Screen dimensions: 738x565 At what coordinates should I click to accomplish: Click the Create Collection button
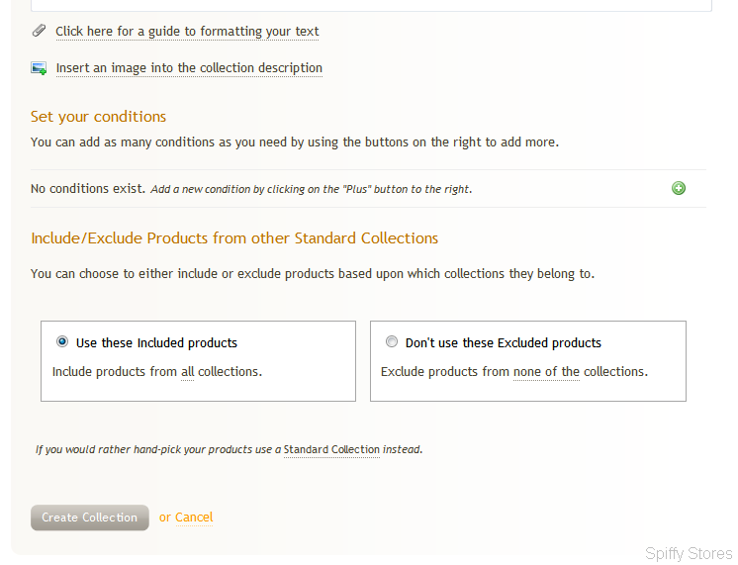click(x=90, y=518)
